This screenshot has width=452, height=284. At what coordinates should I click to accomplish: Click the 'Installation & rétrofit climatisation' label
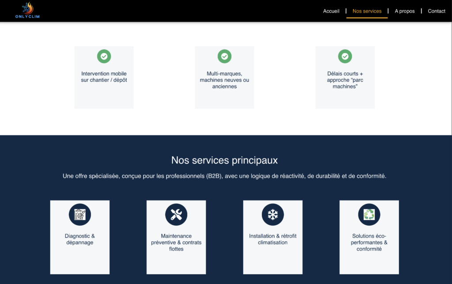pos(273,239)
